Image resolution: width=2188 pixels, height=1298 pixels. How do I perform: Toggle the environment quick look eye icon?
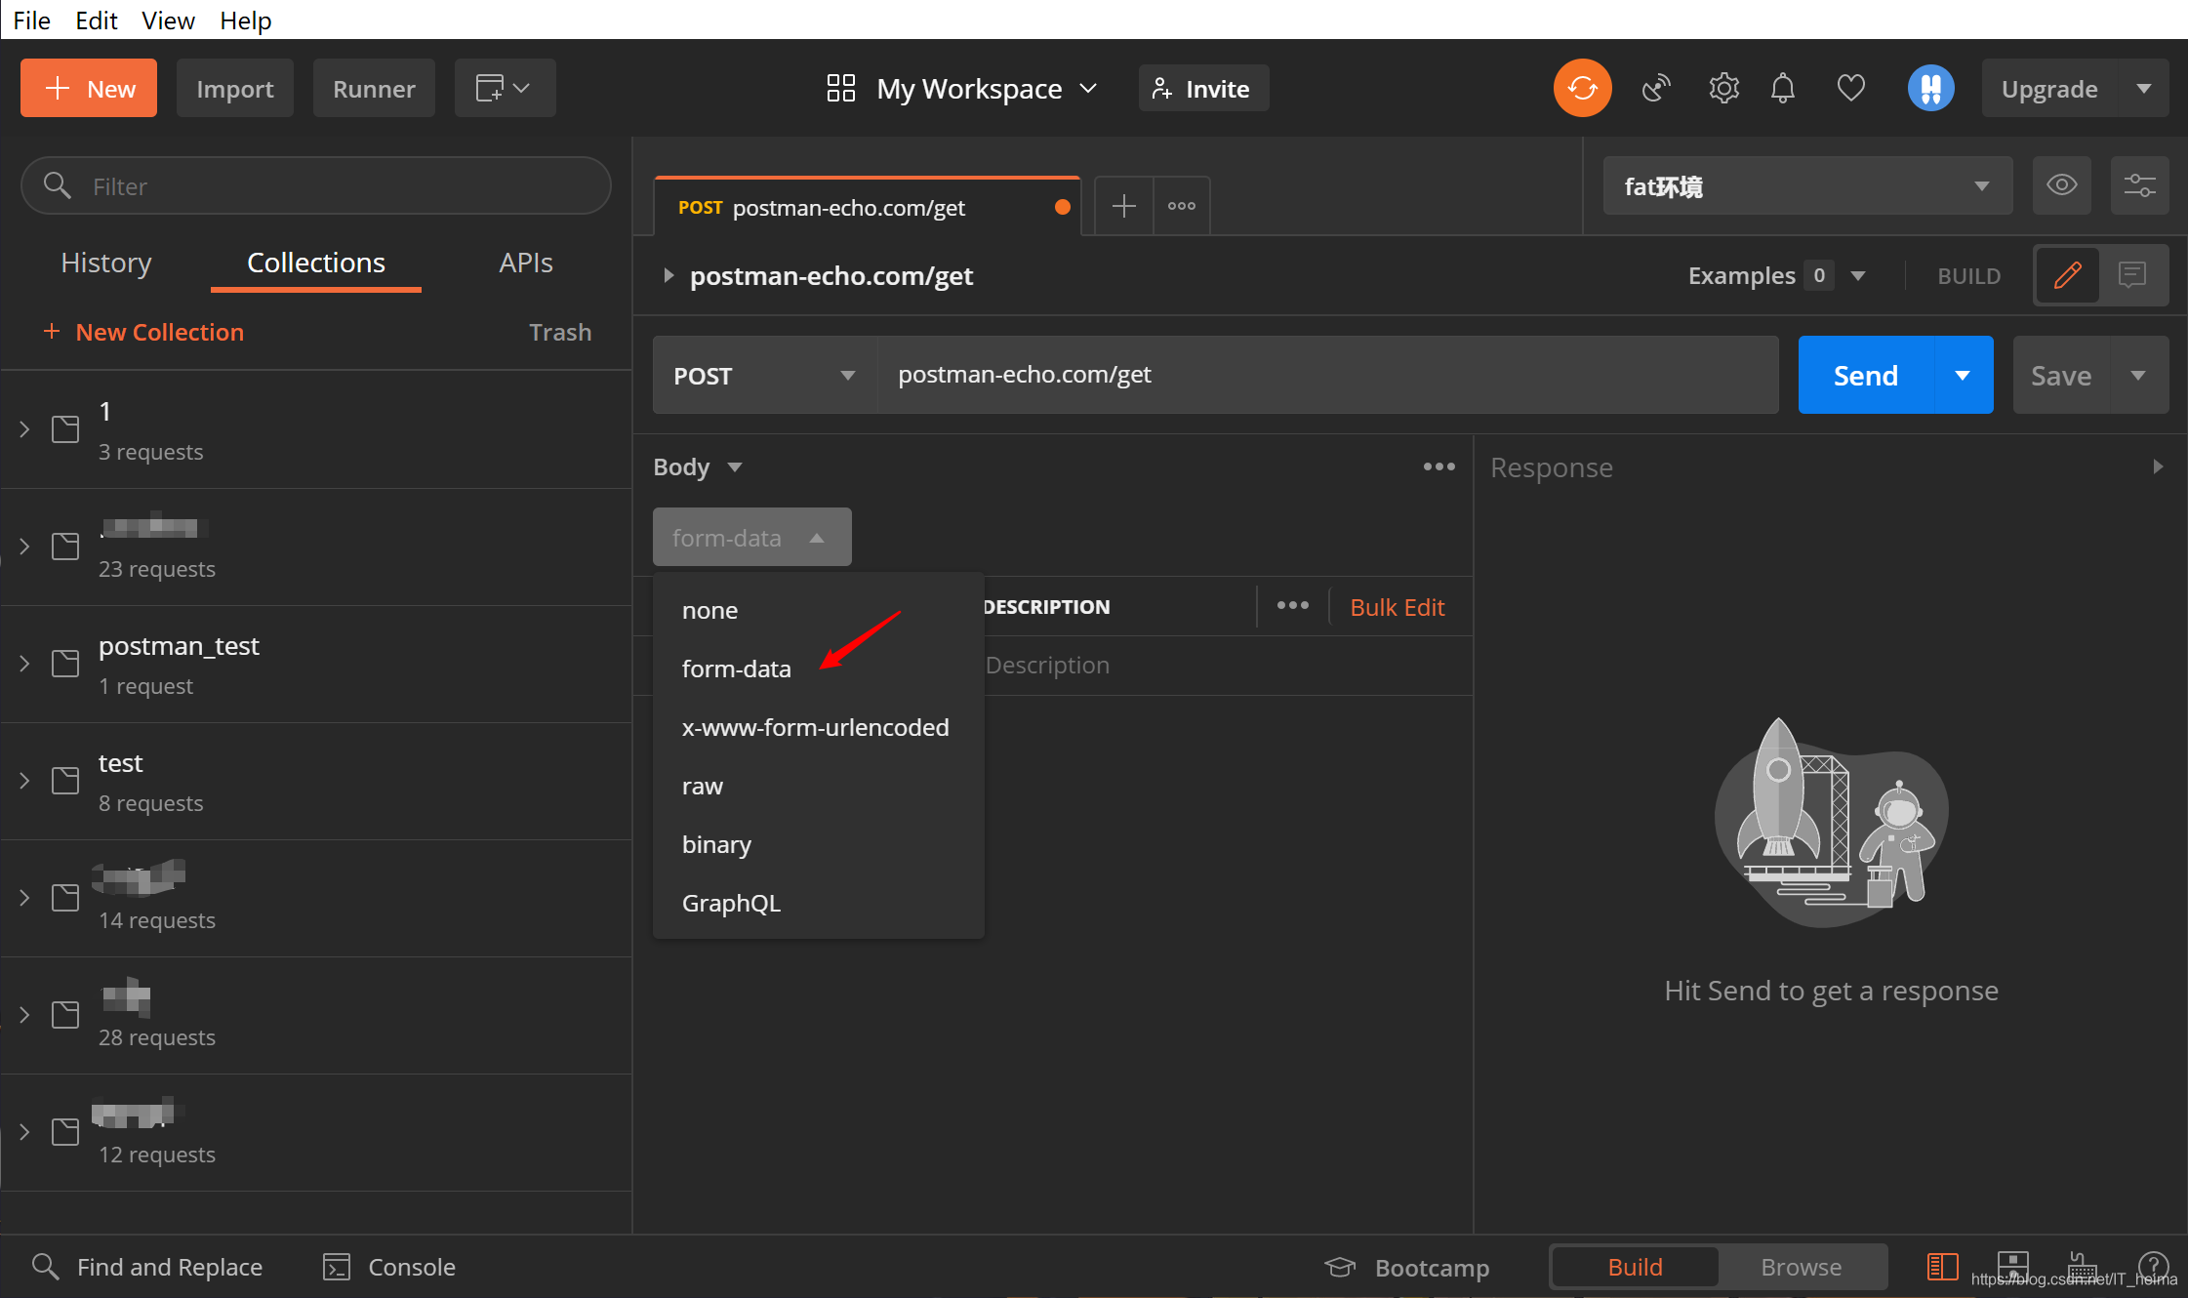tap(2061, 185)
